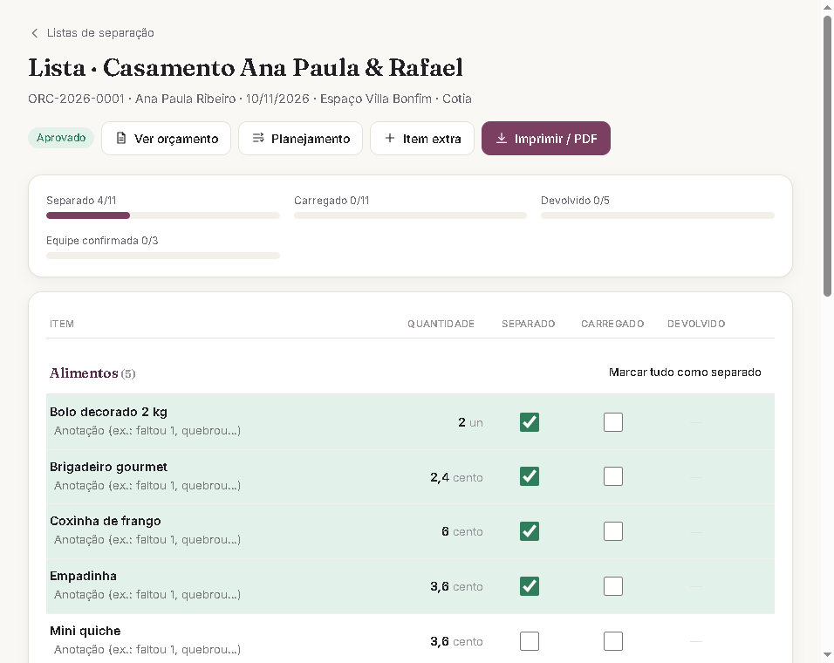
Task: Click the list-arrow icon on Planejamento
Action: [258, 138]
